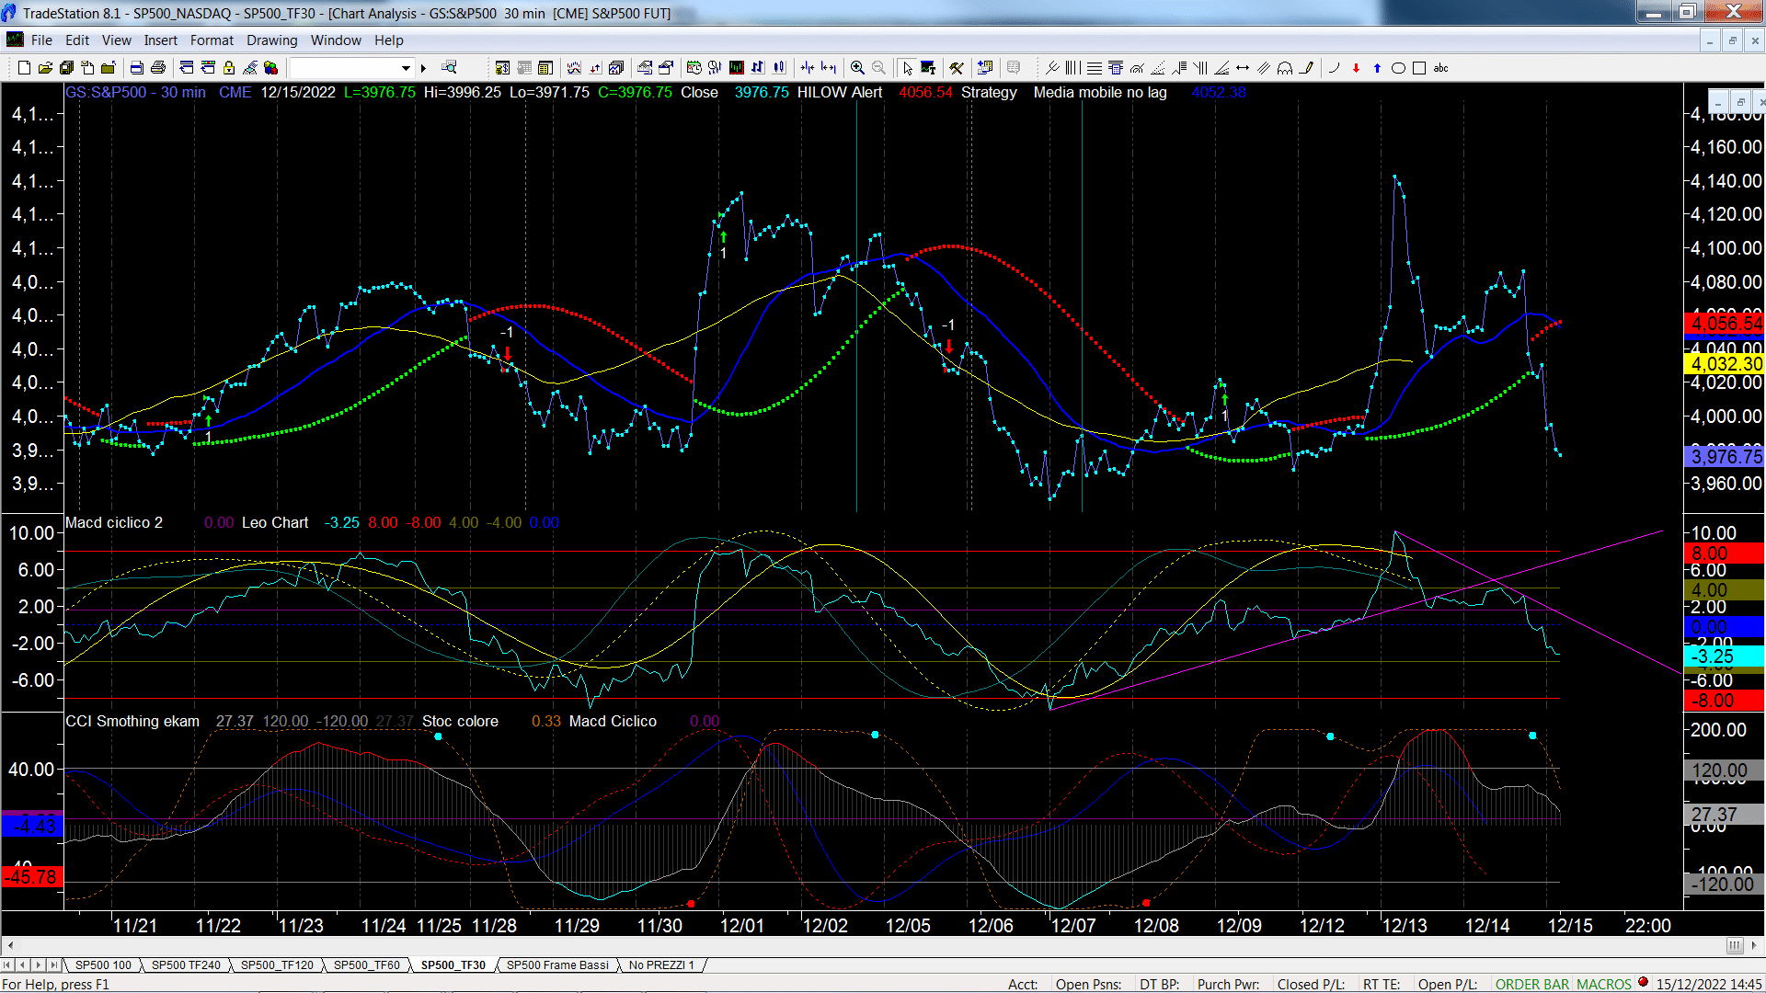Click the last-tab navigation arrow

[54, 965]
